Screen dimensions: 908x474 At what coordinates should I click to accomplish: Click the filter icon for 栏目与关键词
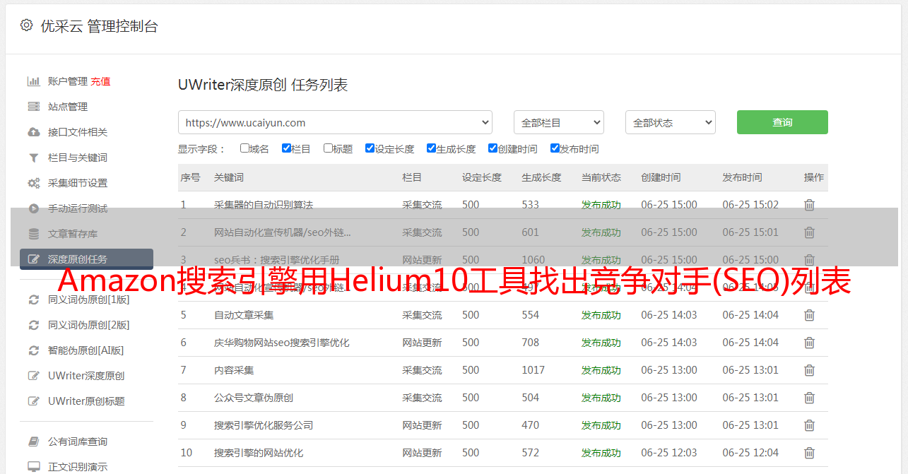pos(33,158)
